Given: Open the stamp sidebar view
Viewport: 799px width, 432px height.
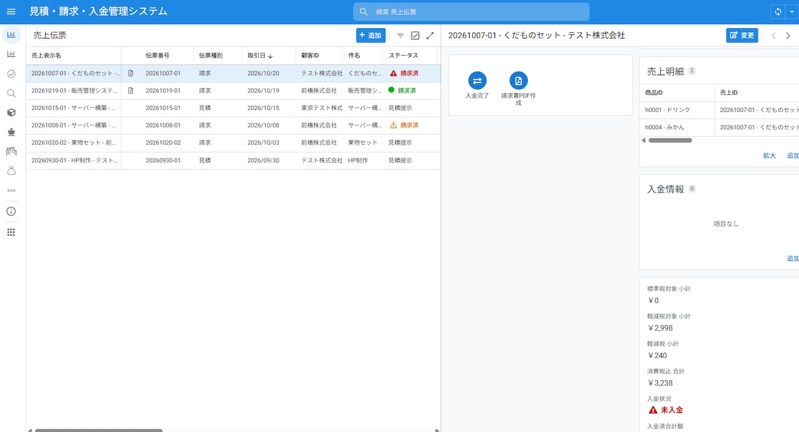Looking at the screenshot, I should pyautogui.click(x=11, y=132).
